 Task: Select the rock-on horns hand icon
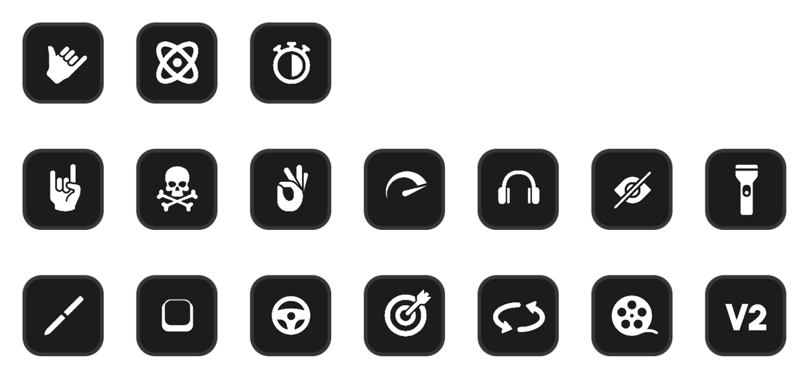point(63,189)
